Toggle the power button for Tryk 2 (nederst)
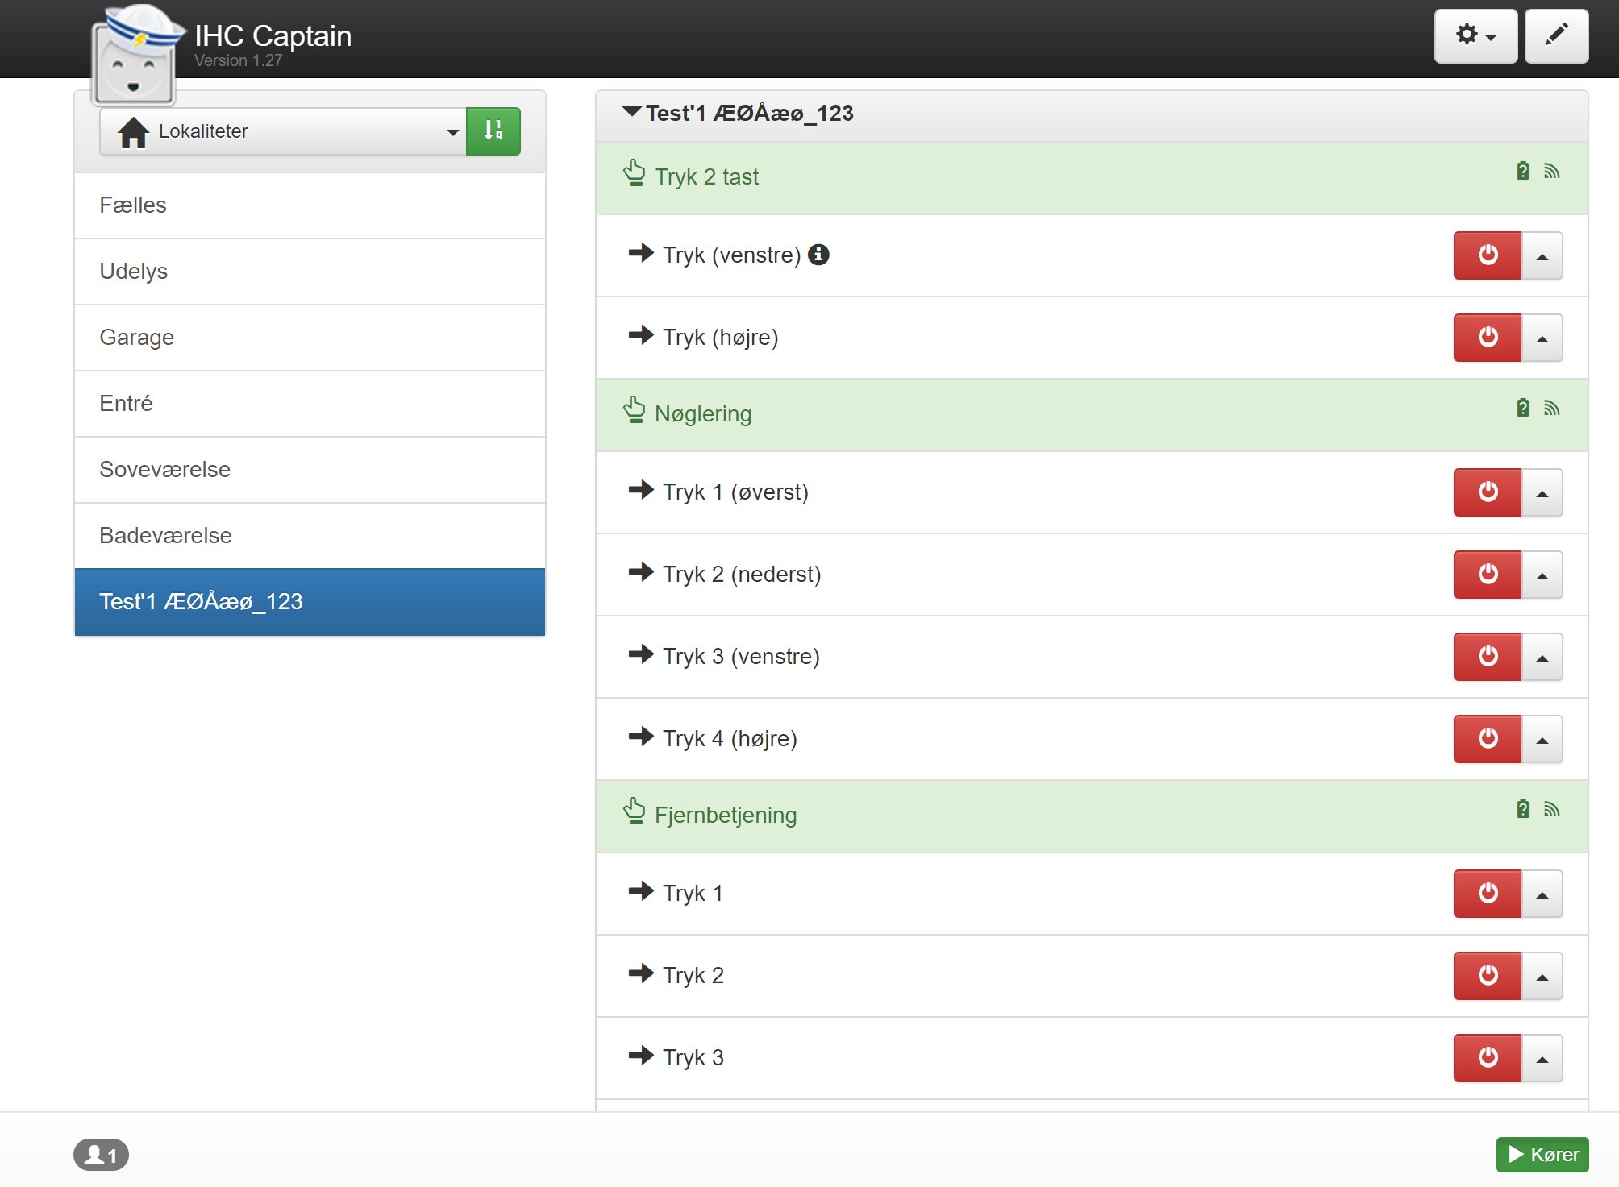The height and width of the screenshot is (1187, 1619). pos(1488,575)
